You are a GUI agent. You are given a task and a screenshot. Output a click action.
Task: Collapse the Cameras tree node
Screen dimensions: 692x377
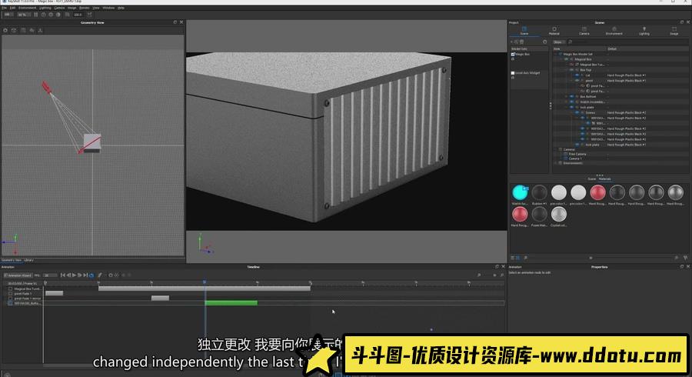tap(556, 149)
